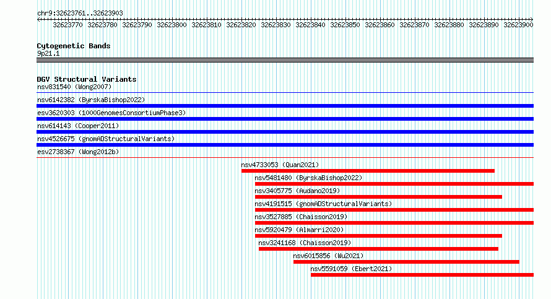
Task: Open variant nsv6142382 (ByrskaBishop2022)
Action: coord(91,100)
